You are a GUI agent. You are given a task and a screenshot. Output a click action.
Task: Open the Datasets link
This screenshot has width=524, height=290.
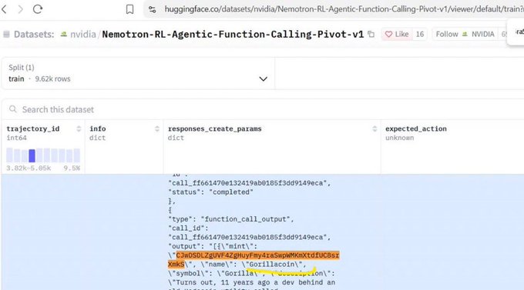pos(34,34)
